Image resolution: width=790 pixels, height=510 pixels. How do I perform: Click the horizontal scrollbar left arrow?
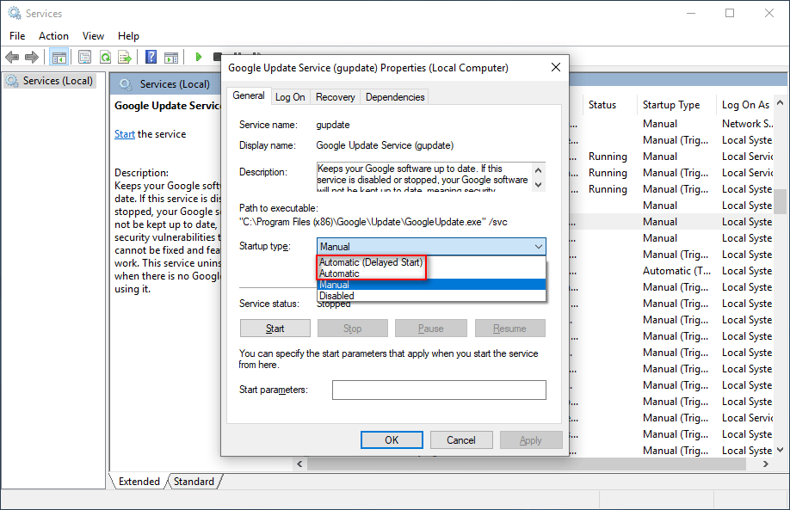(x=299, y=464)
